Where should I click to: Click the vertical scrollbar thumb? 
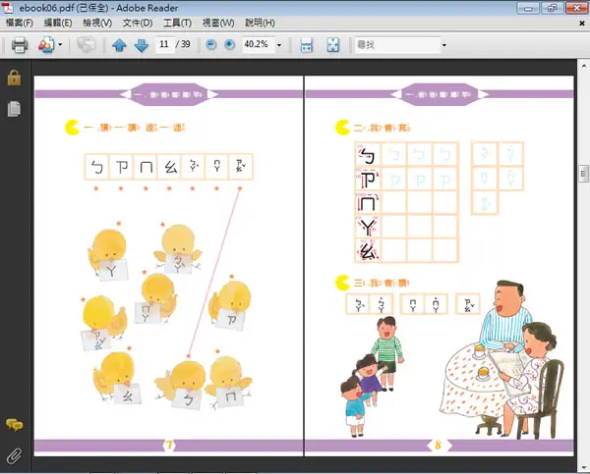coord(583,174)
